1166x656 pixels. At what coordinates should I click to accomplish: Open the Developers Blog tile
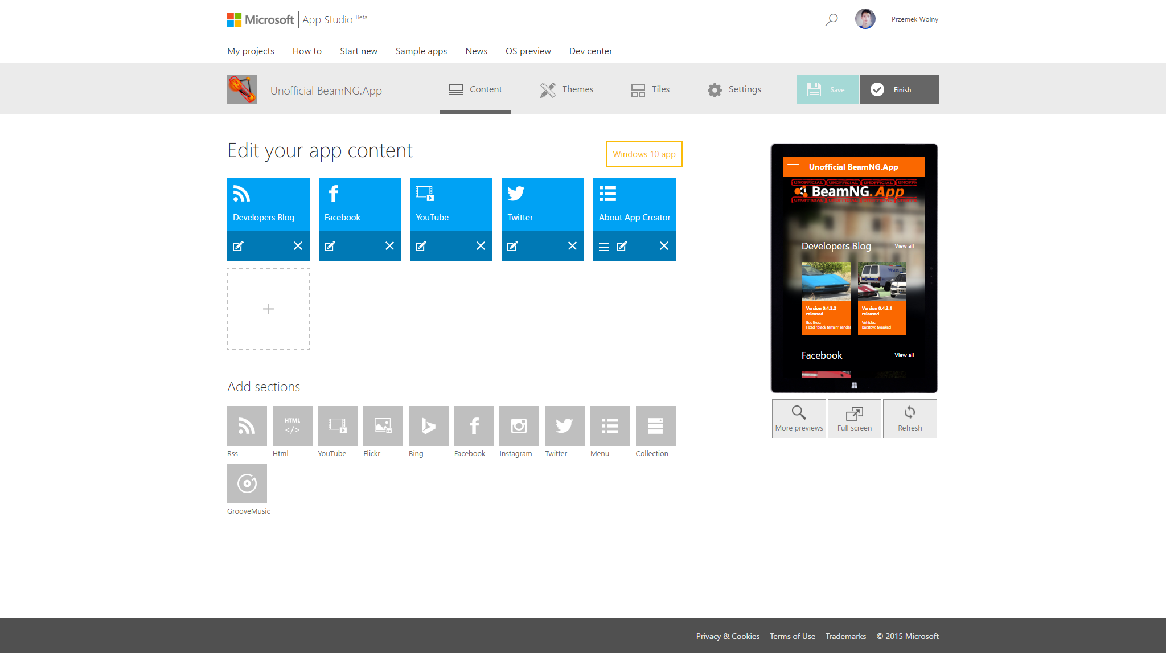click(x=268, y=204)
